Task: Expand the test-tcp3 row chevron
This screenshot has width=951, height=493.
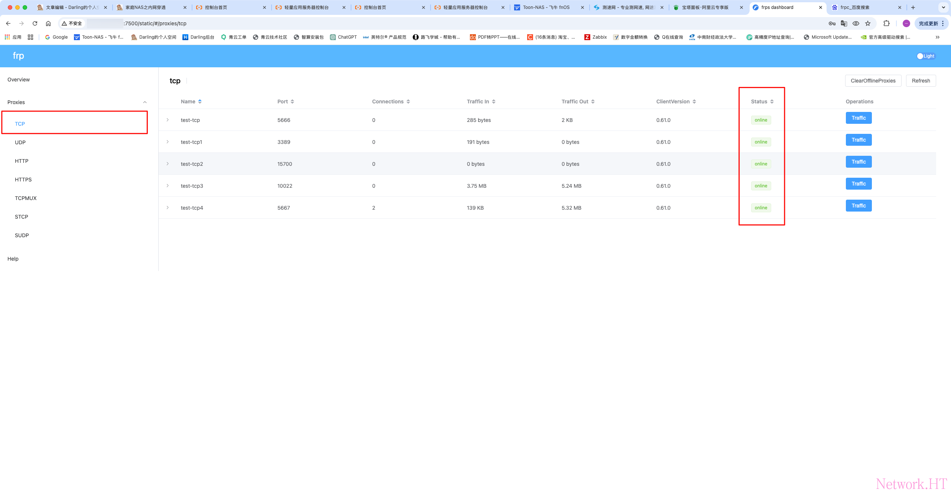Action: [168, 186]
